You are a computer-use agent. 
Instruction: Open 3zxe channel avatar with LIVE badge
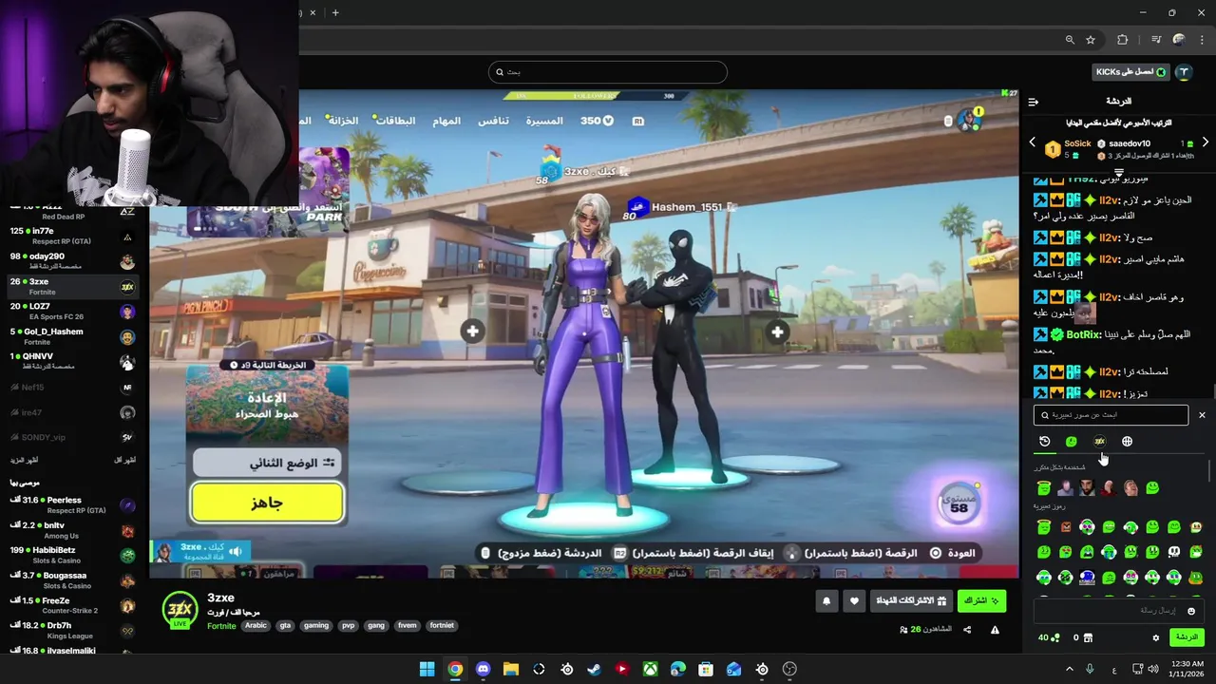(x=179, y=609)
